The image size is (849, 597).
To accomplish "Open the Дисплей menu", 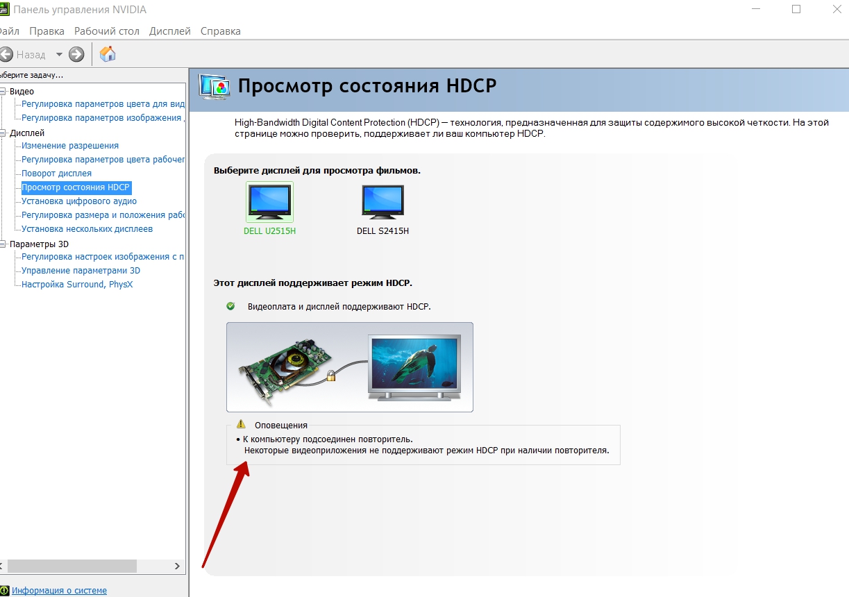I will tap(170, 31).
